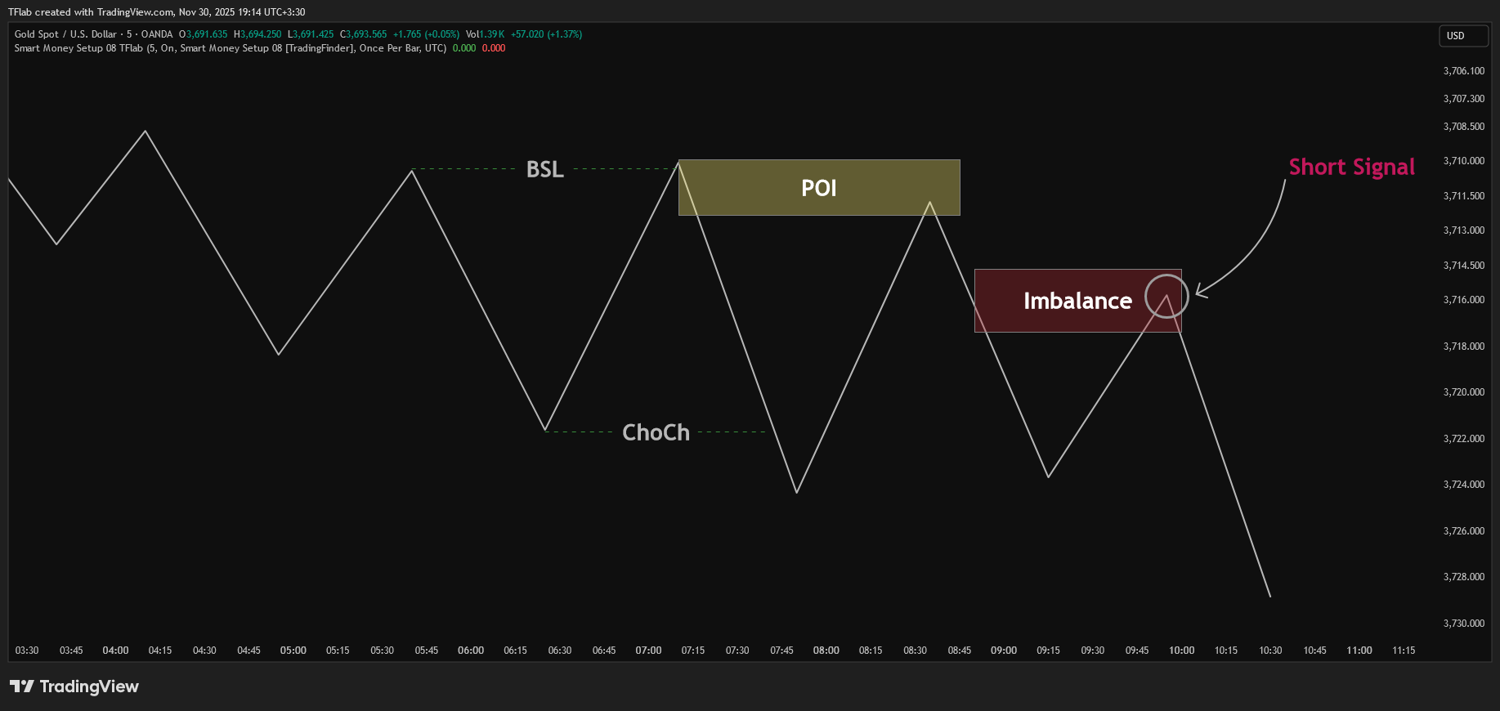Click the 3,706.100 price label

pos(1464,71)
